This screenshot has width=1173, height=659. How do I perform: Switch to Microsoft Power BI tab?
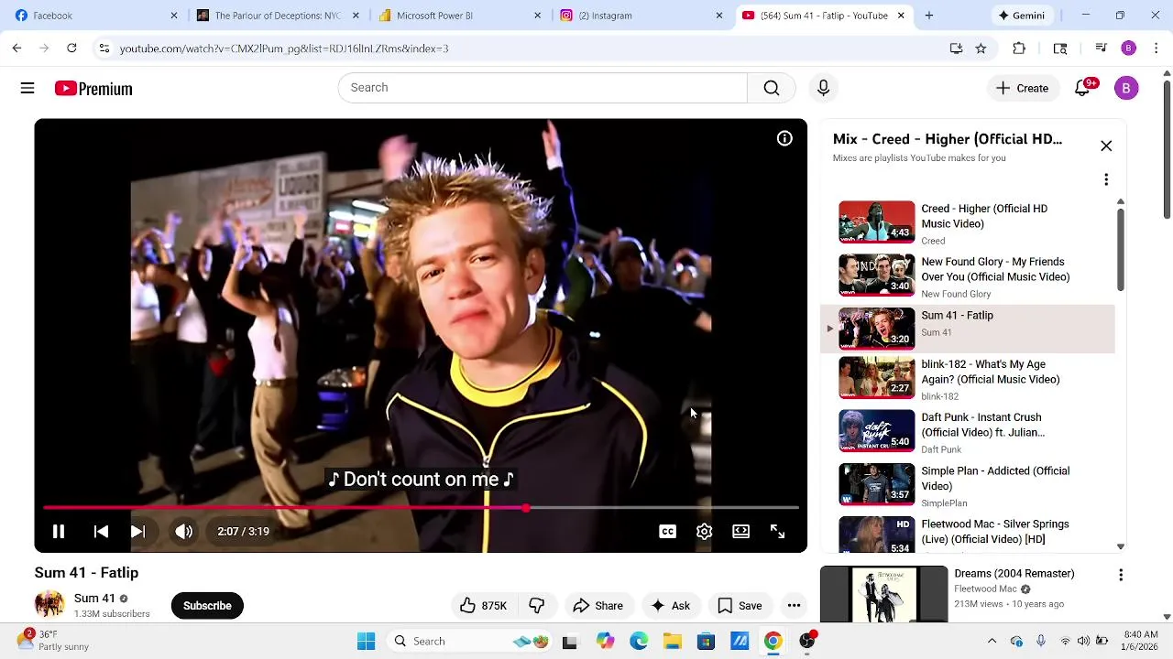click(460, 16)
